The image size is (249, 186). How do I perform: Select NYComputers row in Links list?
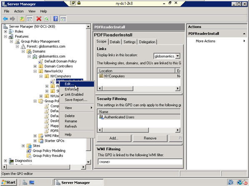pos(139,76)
